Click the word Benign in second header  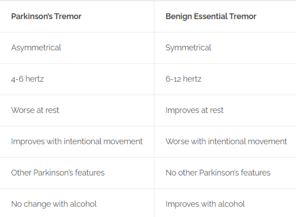pyautogui.click(x=178, y=17)
